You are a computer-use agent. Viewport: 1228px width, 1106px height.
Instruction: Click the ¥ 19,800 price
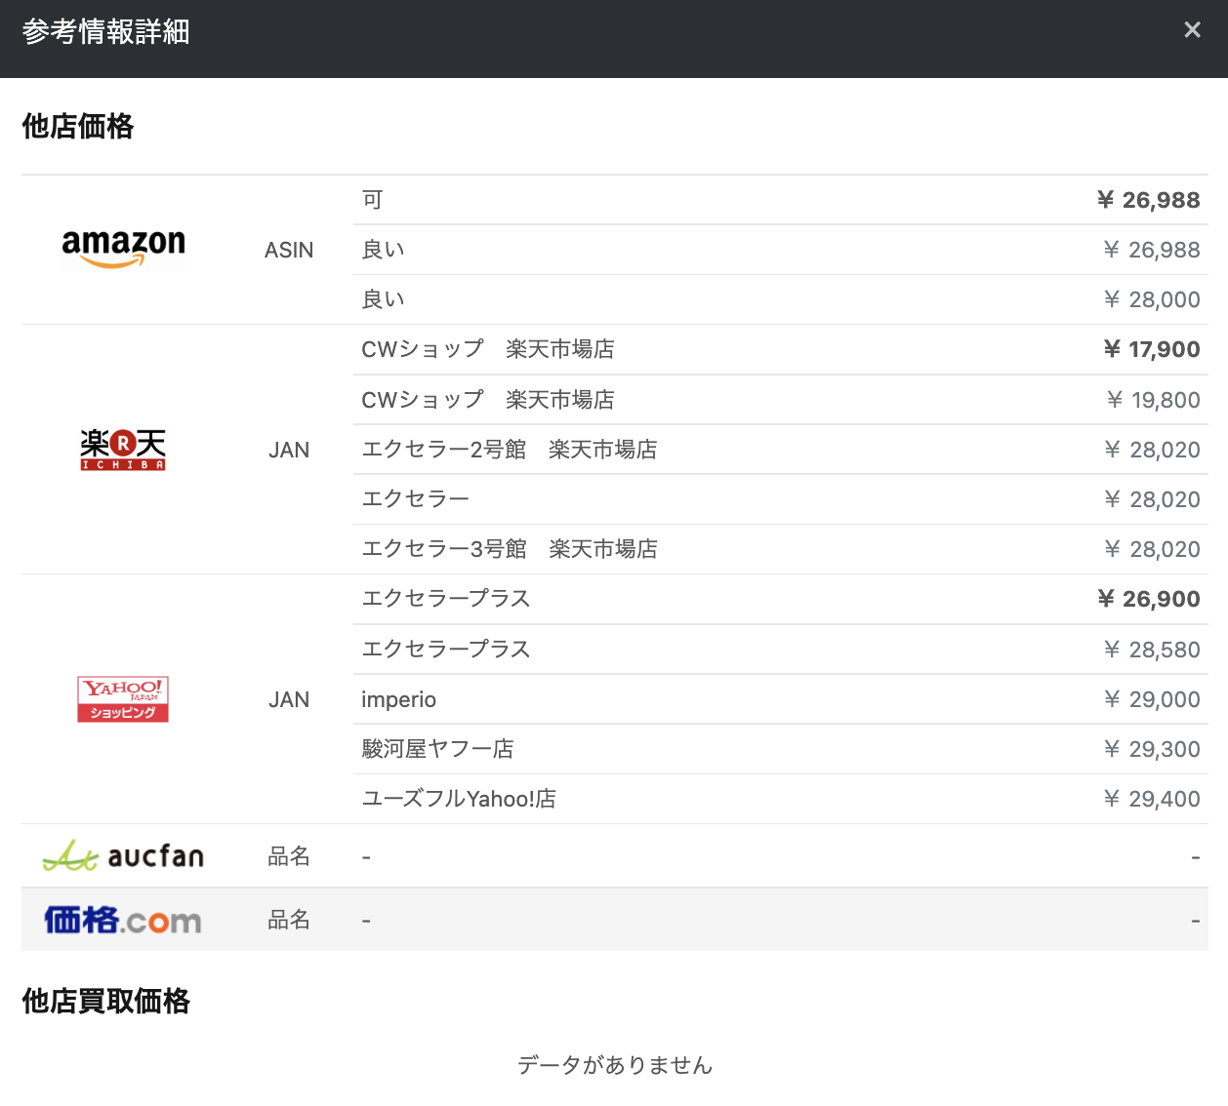(1154, 400)
